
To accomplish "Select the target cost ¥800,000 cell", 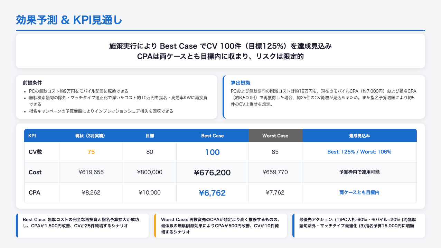I will coord(150,172).
